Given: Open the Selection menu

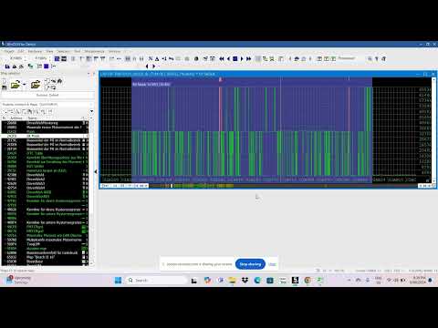Looking at the screenshot, I should (x=63, y=51).
